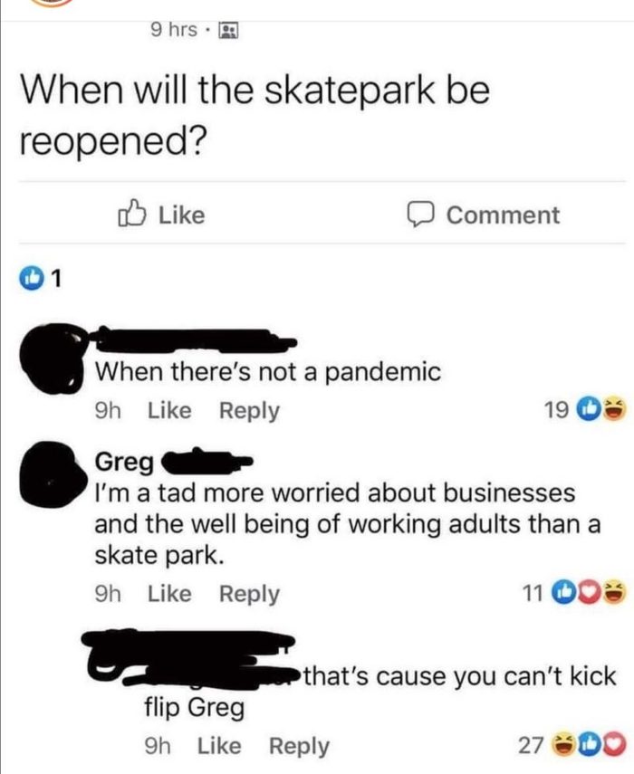Reply to Greg's comment

tap(249, 593)
